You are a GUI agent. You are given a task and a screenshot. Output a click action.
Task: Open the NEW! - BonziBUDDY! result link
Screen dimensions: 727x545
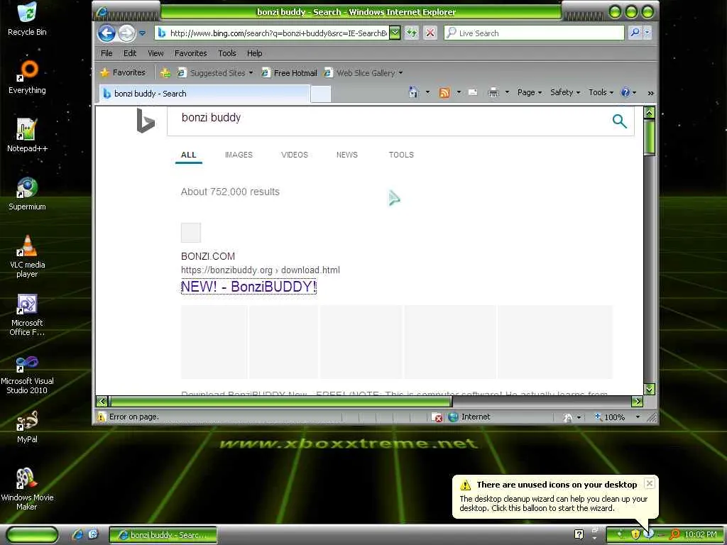[x=248, y=287]
